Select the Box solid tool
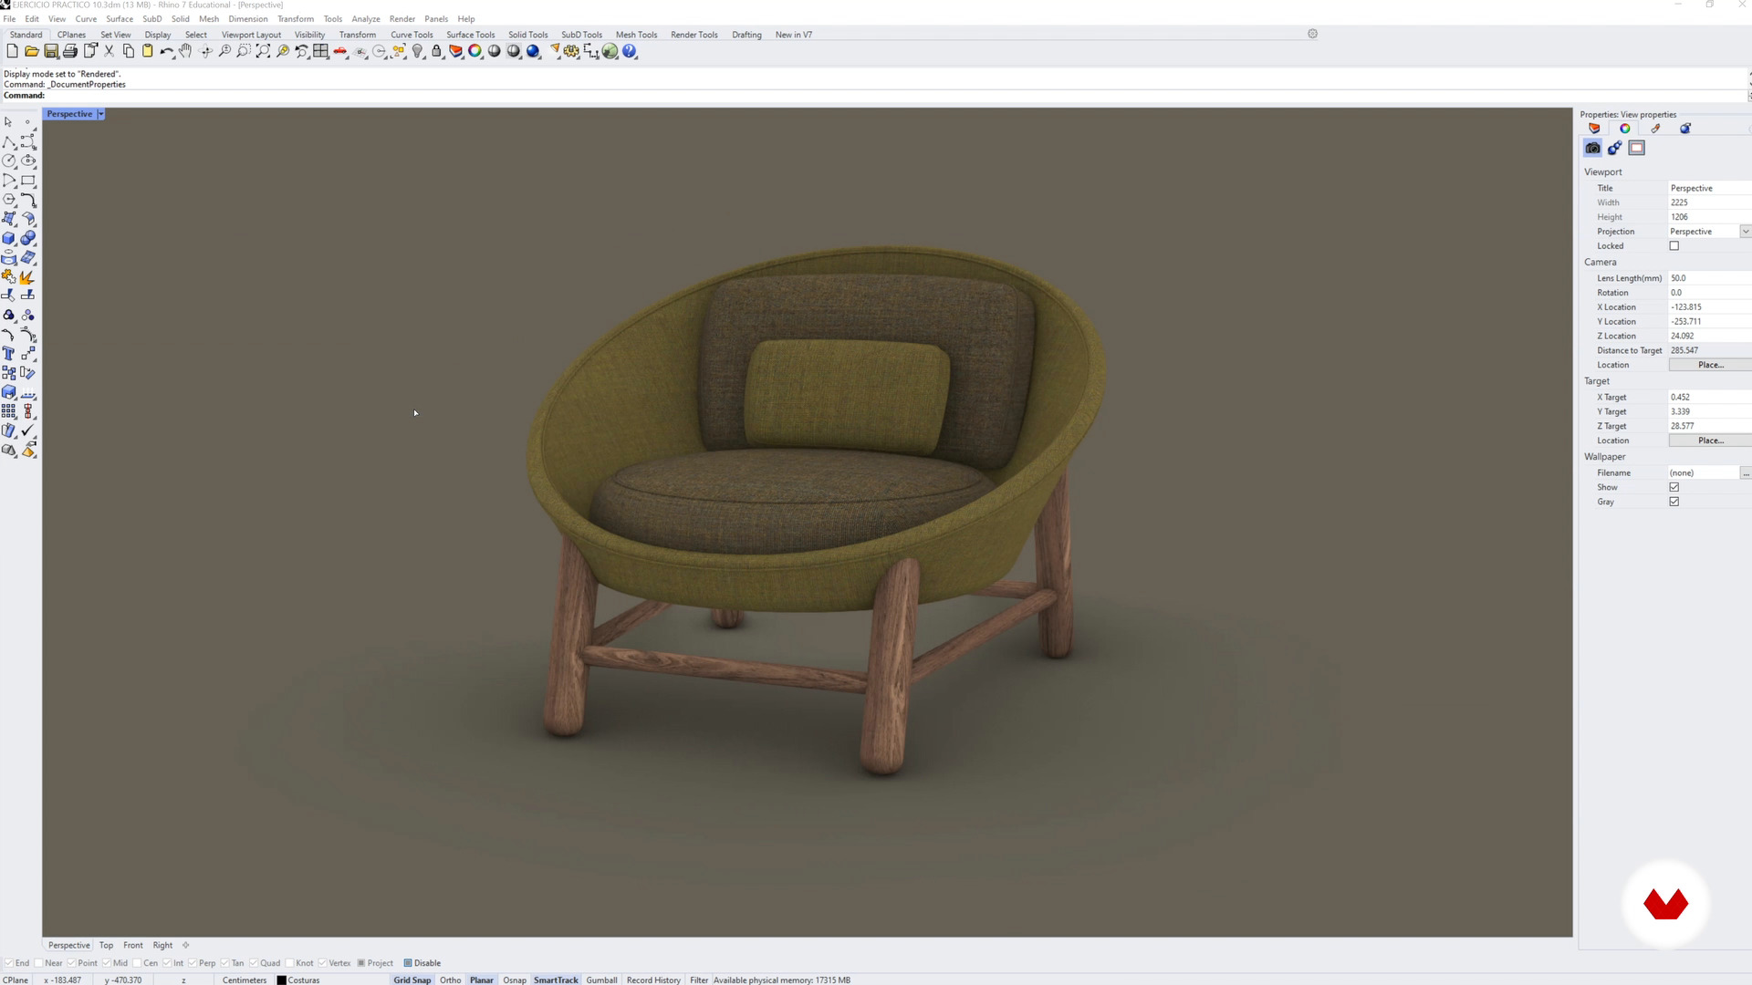Image resolution: width=1752 pixels, height=985 pixels. (x=9, y=238)
